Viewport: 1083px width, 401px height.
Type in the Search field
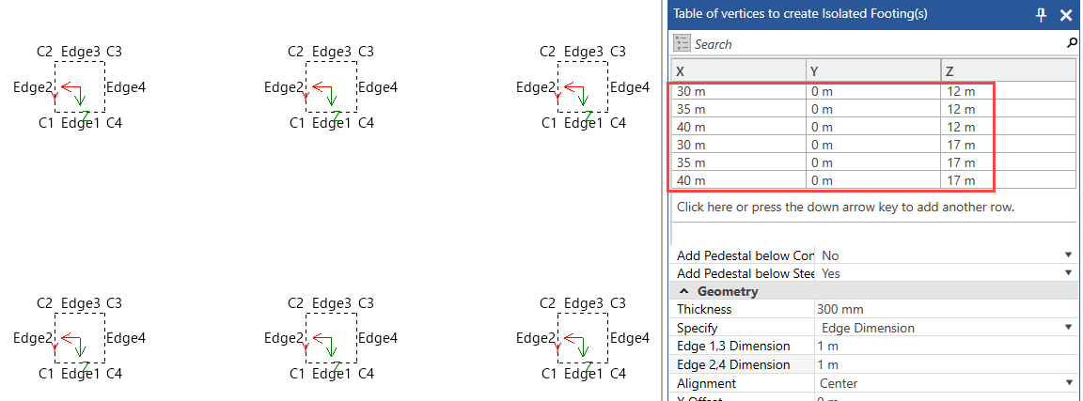click(x=874, y=44)
